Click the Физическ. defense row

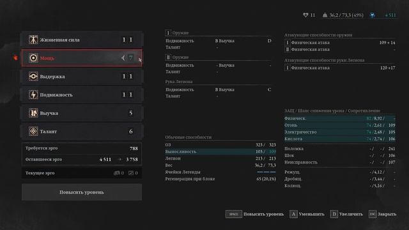339,118
